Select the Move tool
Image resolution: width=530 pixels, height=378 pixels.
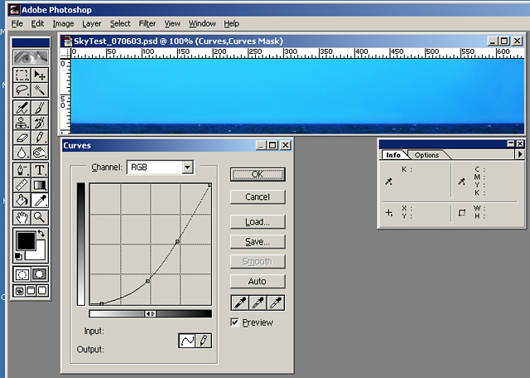point(40,75)
